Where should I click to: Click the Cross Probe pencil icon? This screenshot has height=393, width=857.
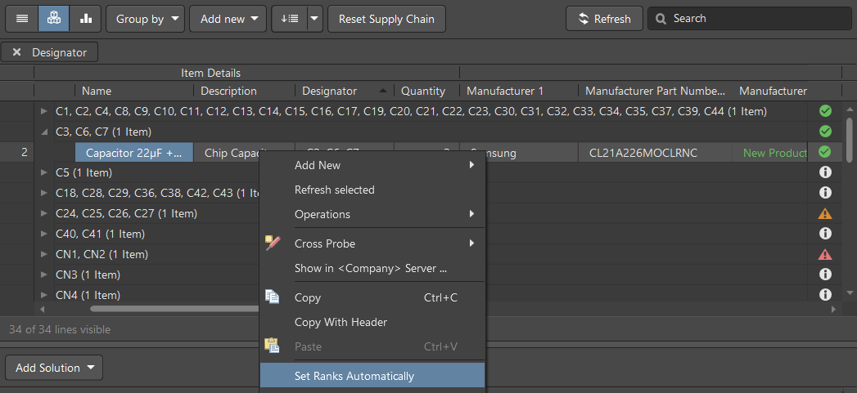(x=273, y=243)
